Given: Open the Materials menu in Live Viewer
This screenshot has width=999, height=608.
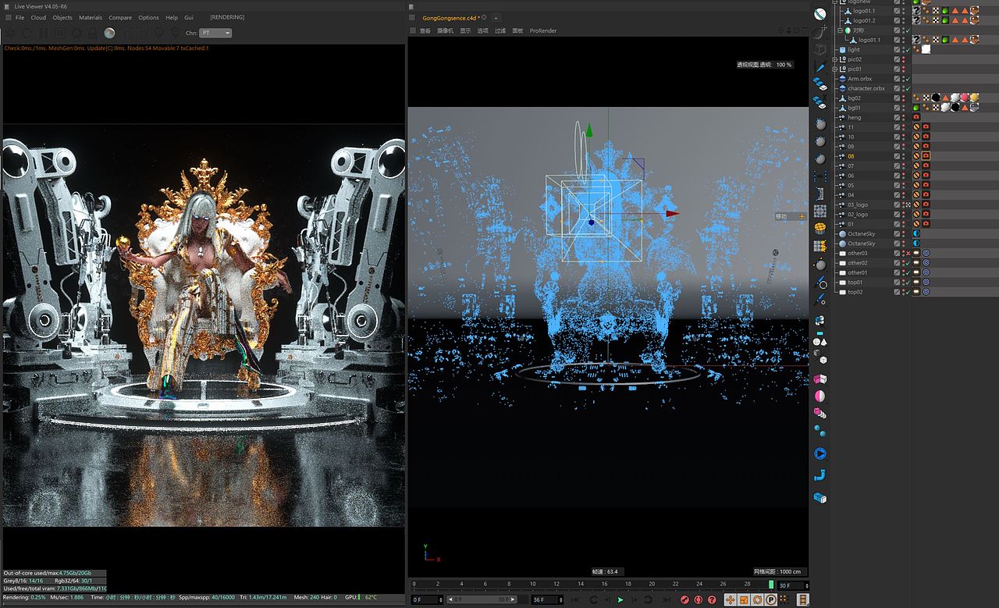Looking at the screenshot, I should (x=91, y=17).
